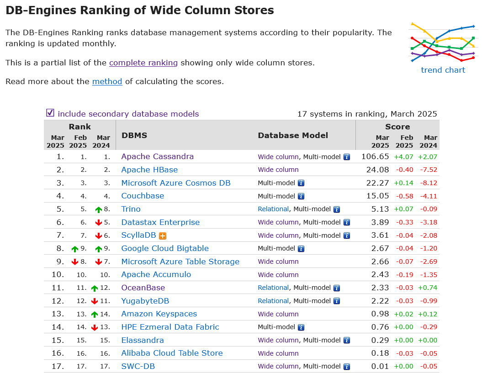Click Cassandra score value 106.65
This screenshot has height=379, width=482.
[x=375, y=157]
